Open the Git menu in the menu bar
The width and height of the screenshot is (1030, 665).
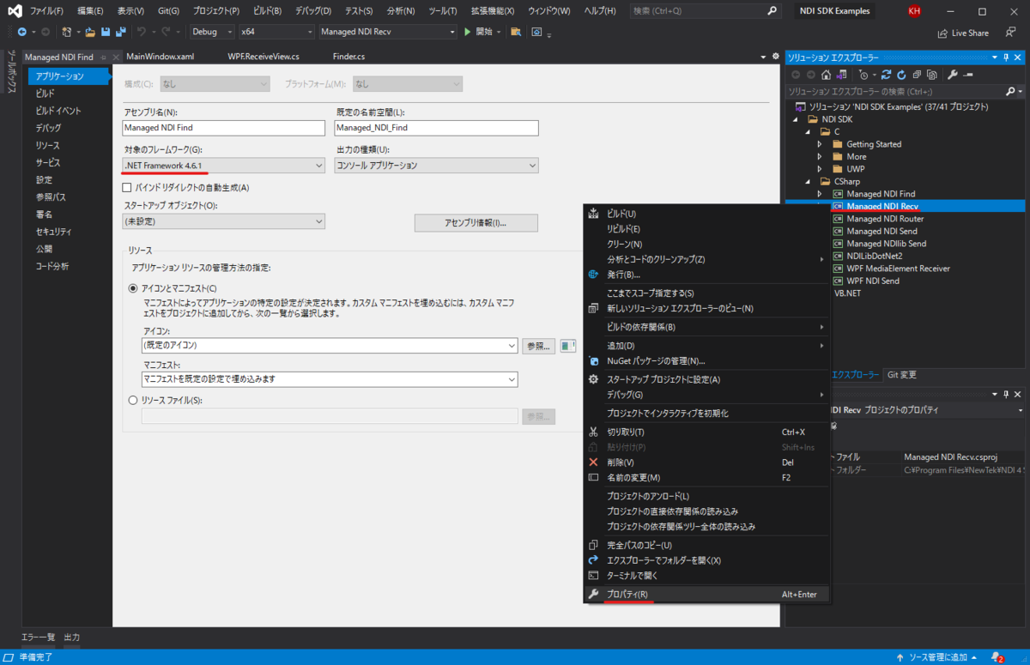(x=168, y=11)
